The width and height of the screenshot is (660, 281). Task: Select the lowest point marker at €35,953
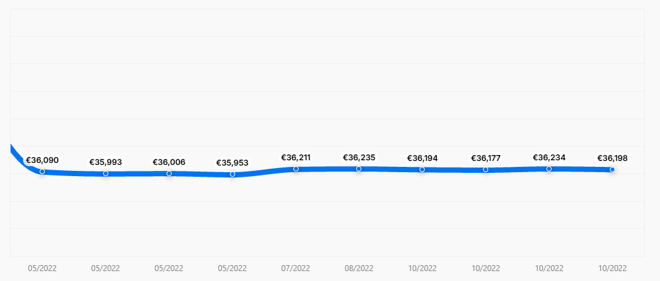pyautogui.click(x=233, y=174)
